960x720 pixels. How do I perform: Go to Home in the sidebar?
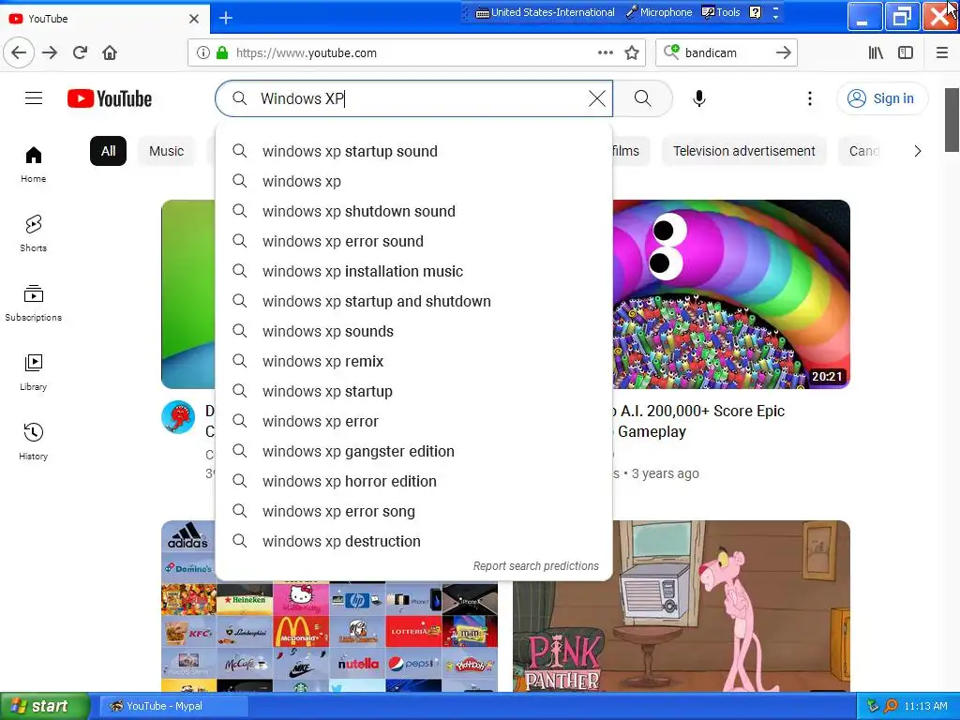(x=33, y=165)
